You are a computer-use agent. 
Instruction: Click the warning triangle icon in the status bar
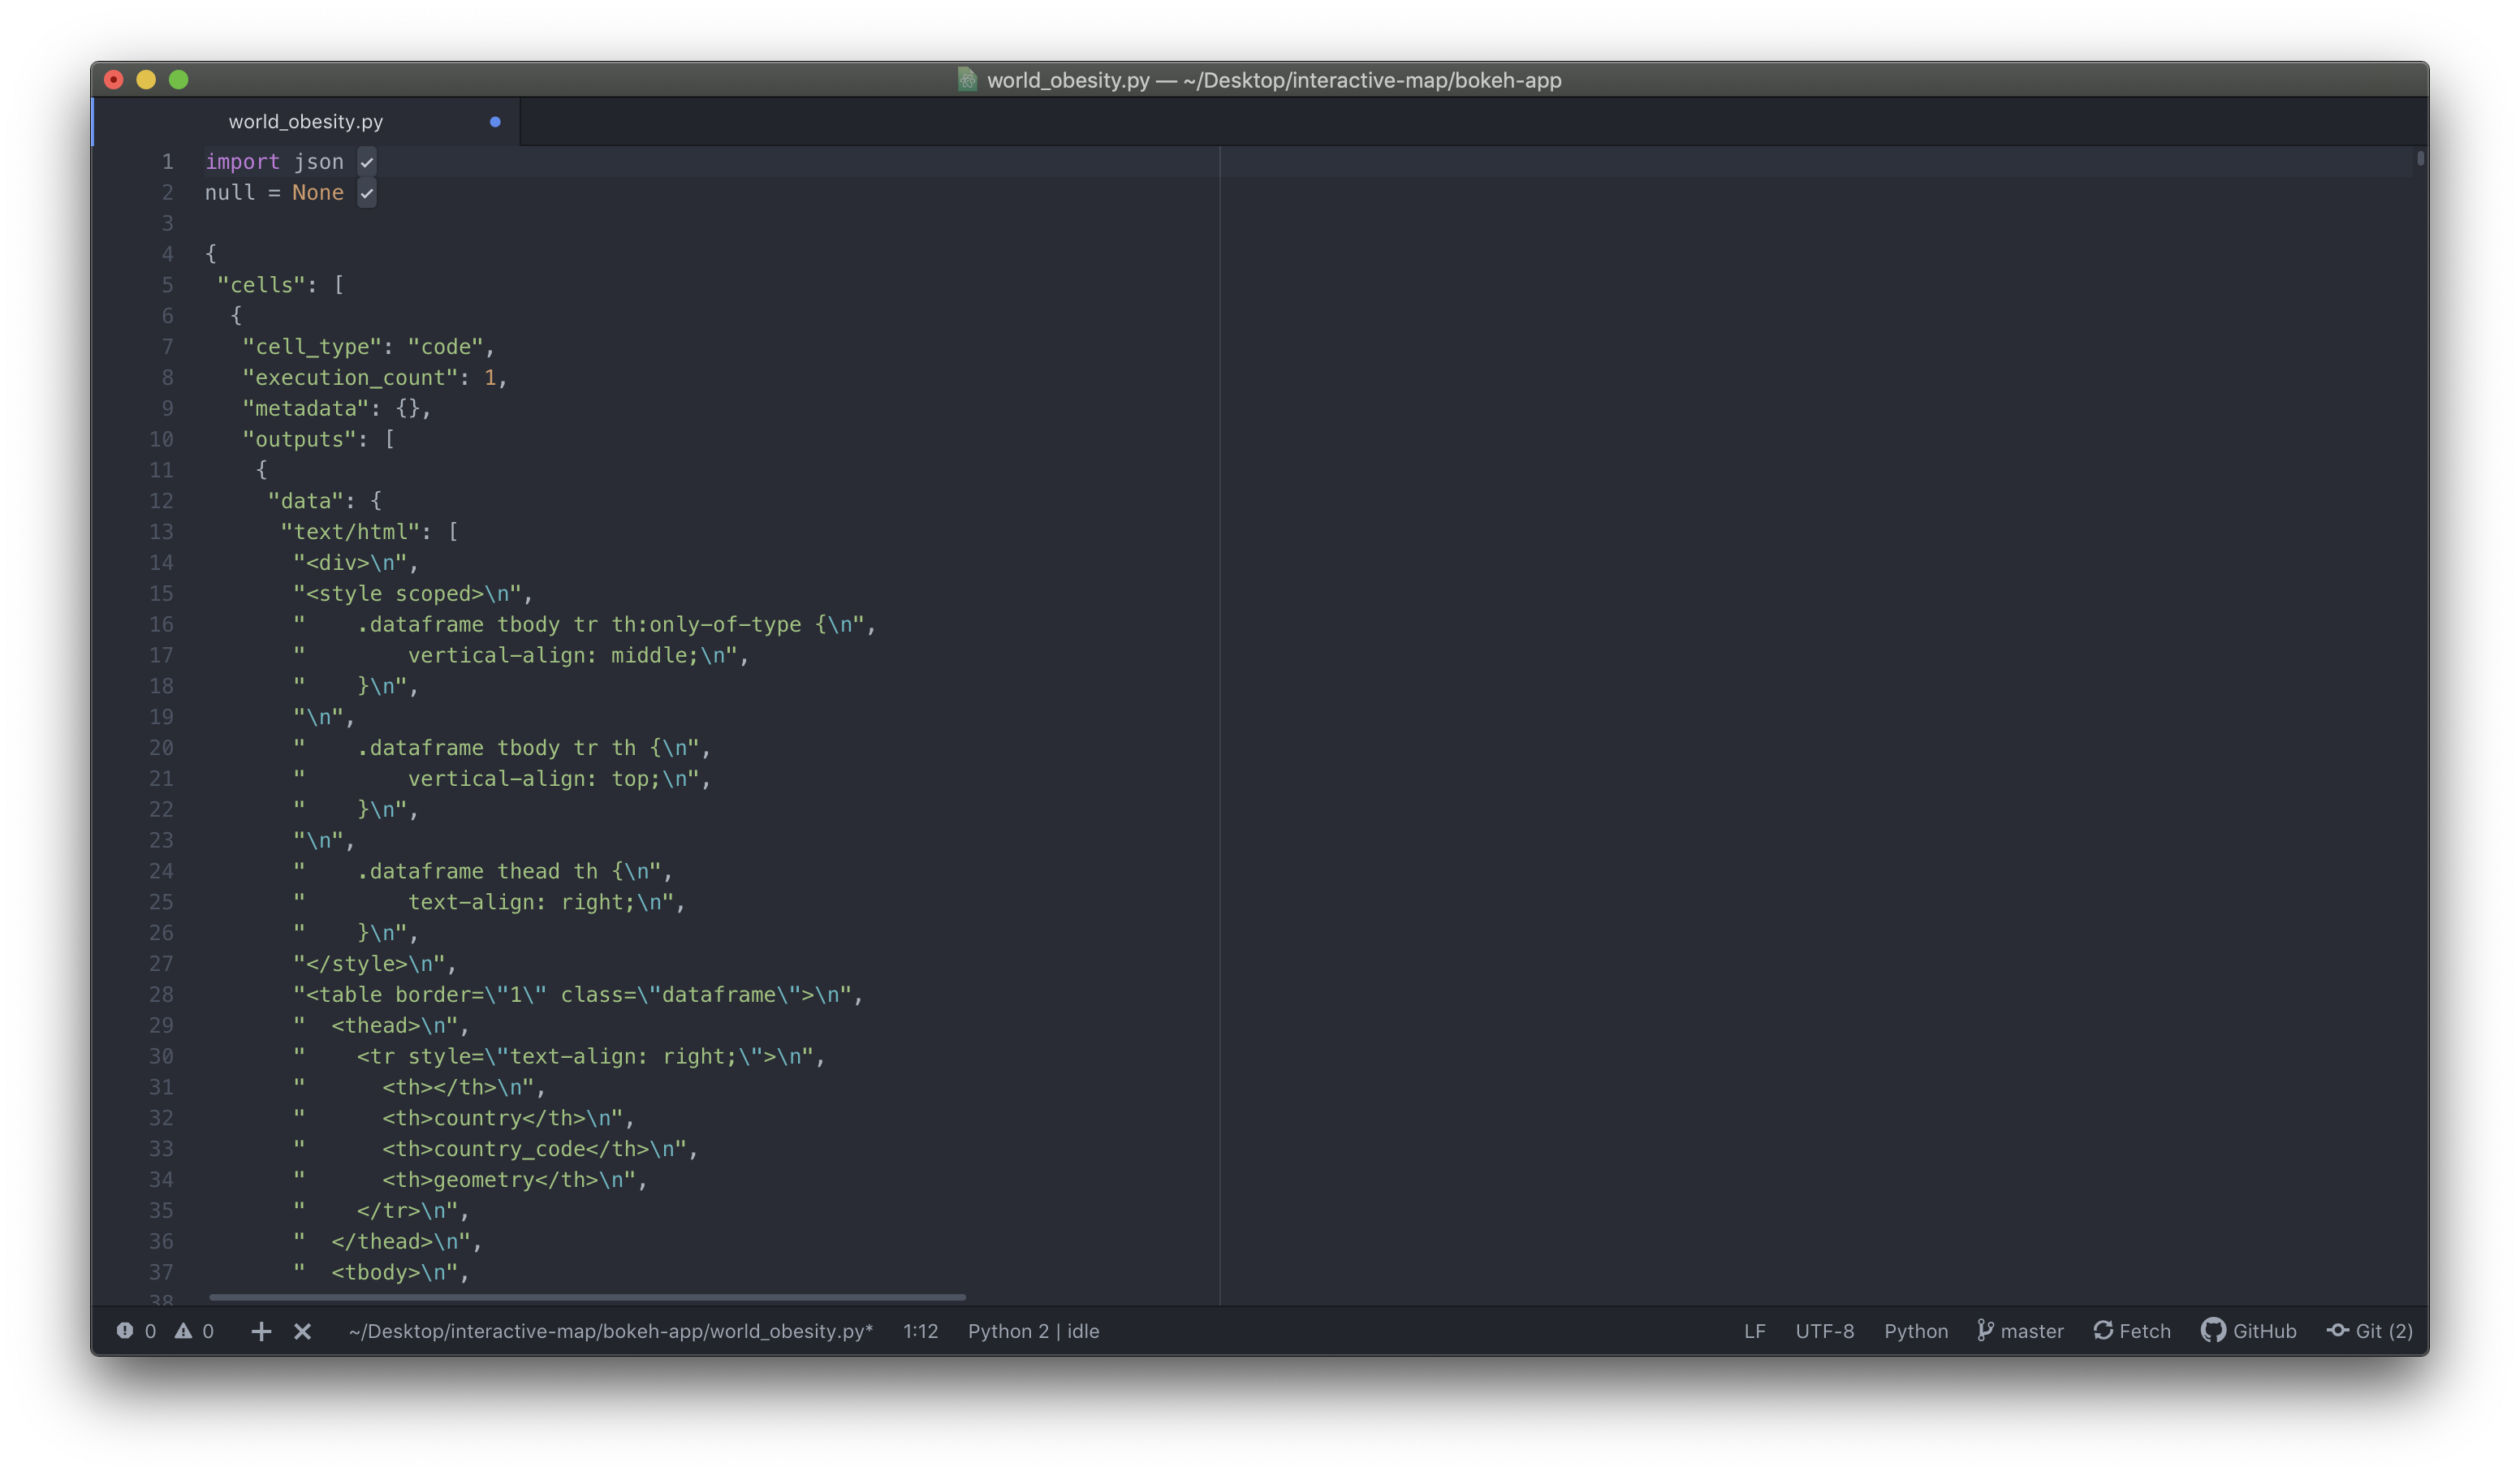[x=184, y=1331]
